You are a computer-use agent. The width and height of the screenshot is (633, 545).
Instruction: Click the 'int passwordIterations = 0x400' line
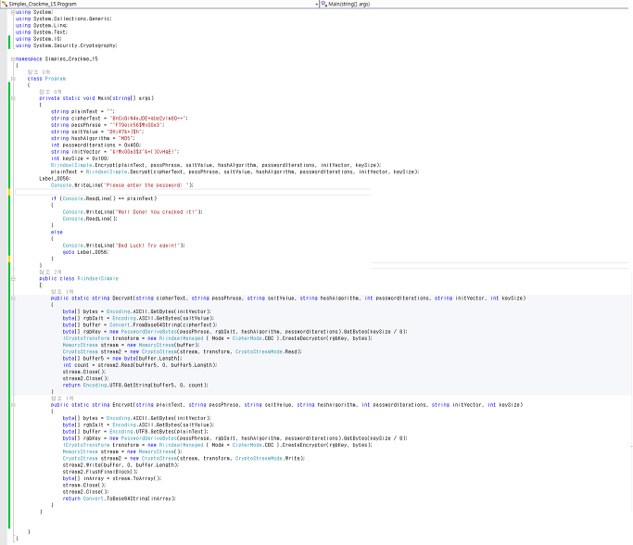coord(96,145)
